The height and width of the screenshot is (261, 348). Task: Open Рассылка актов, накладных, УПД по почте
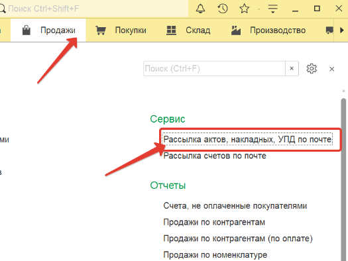click(247, 139)
